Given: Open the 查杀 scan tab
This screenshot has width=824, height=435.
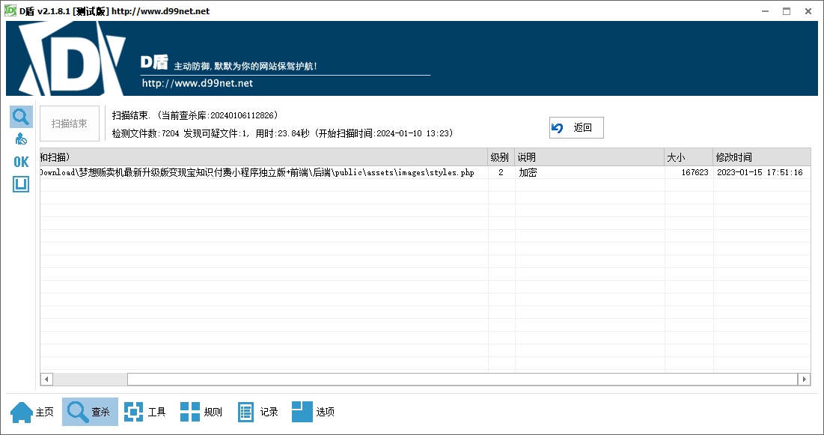Looking at the screenshot, I should (90, 412).
